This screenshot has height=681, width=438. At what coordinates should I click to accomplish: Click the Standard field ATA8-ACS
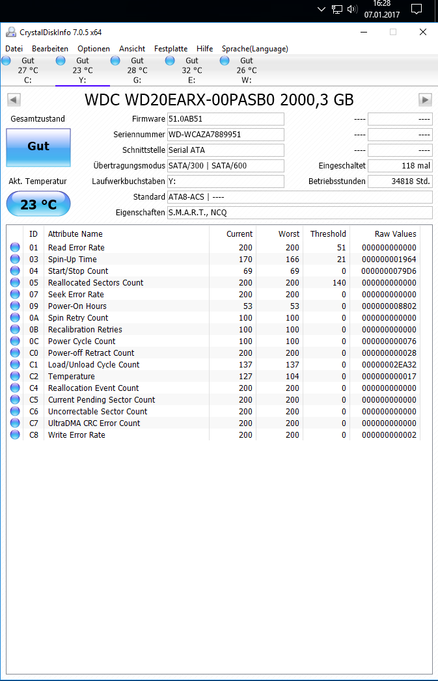[x=300, y=196]
